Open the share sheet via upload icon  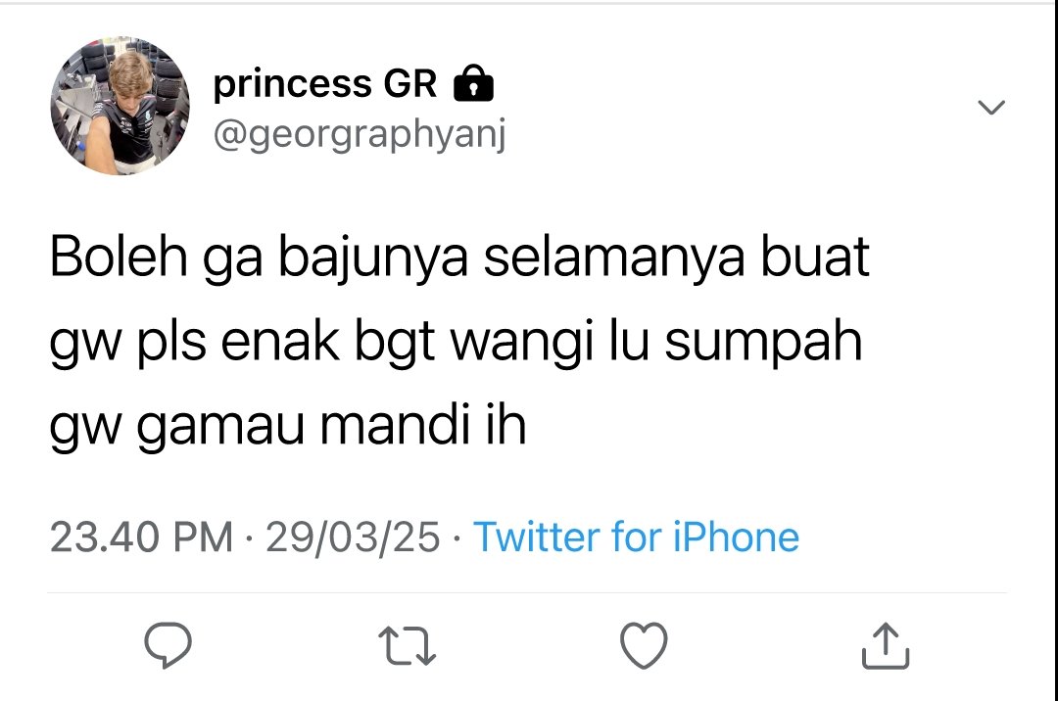click(x=886, y=646)
